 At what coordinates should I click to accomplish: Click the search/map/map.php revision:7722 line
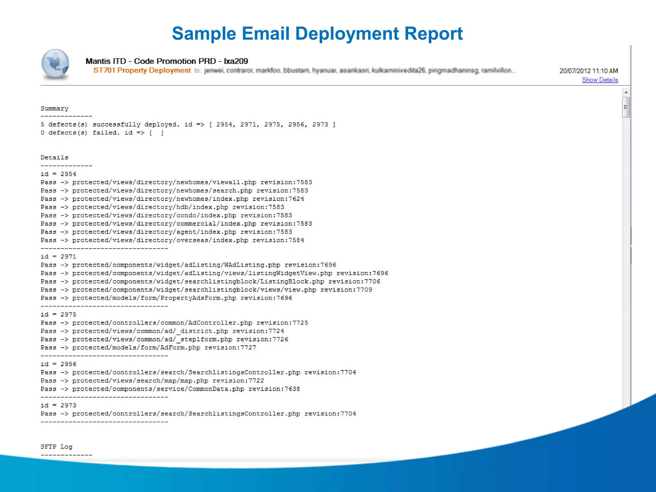[152, 381]
